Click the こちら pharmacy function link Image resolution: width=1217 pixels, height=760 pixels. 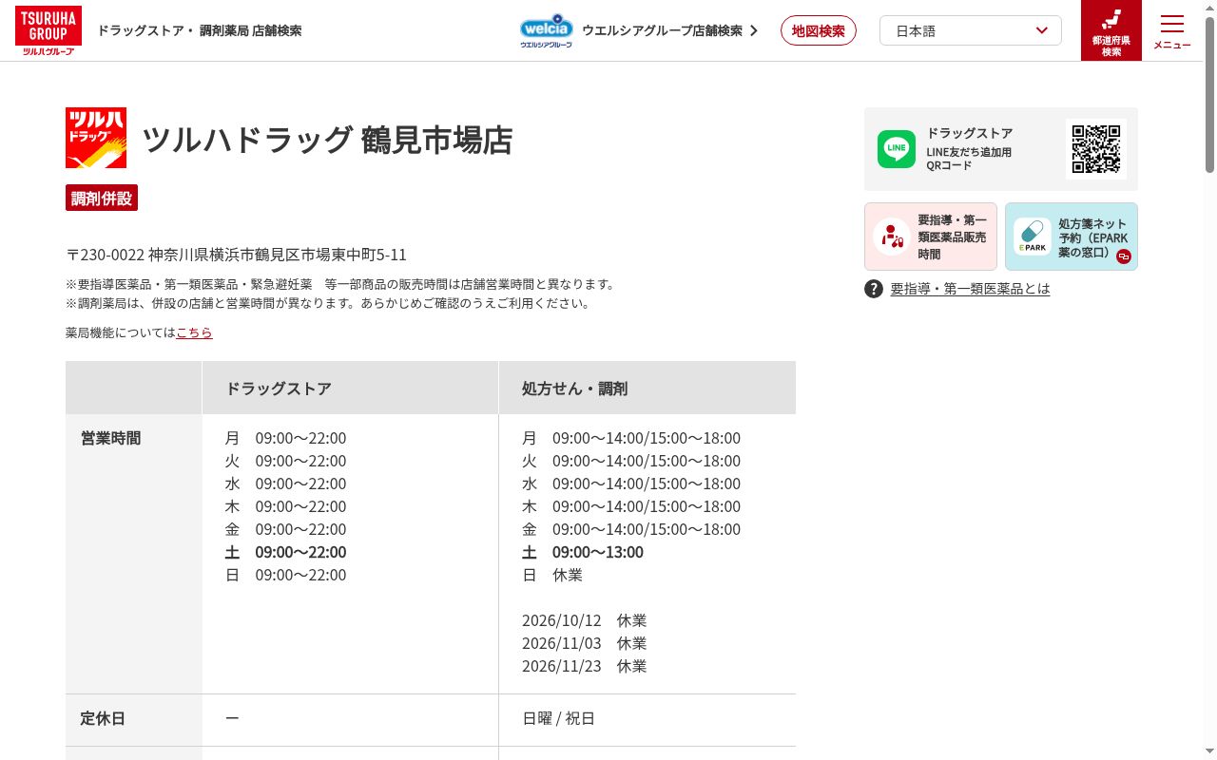pos(194,332)
